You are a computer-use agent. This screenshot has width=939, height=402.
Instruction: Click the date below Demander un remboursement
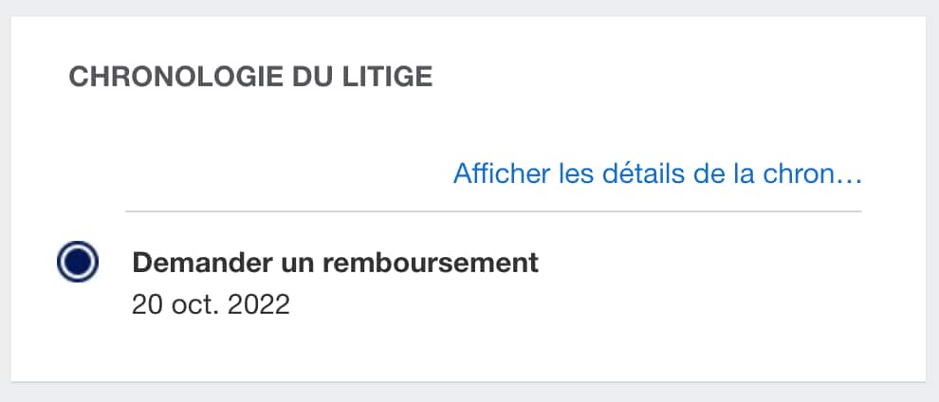(x=211, y=305)
